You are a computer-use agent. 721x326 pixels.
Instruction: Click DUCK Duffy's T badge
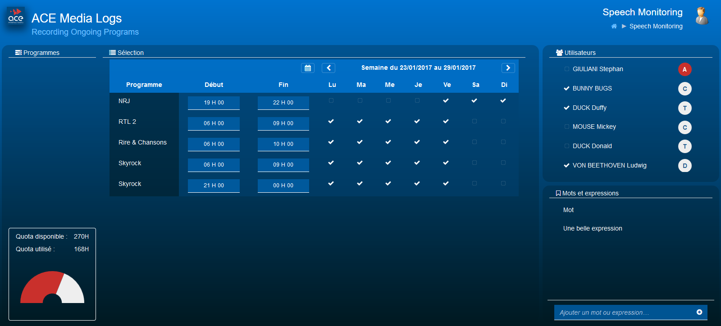[685, 108]
